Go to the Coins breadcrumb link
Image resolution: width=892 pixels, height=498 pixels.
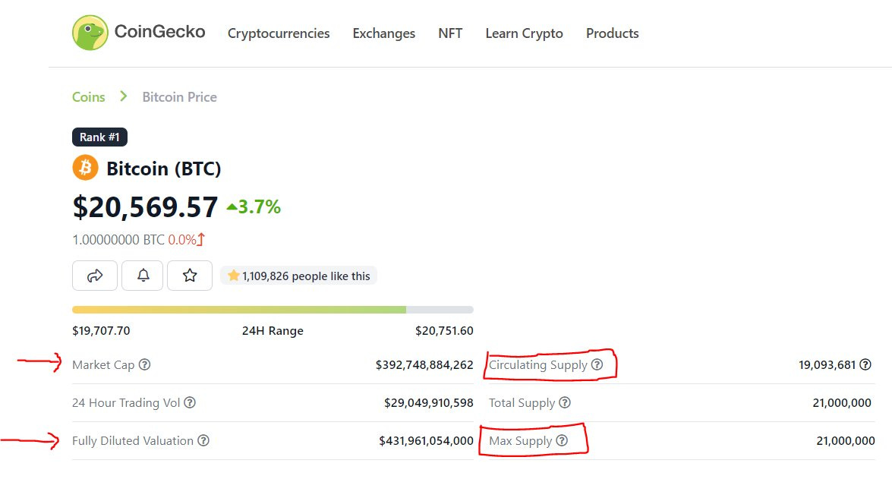point(89,97)
